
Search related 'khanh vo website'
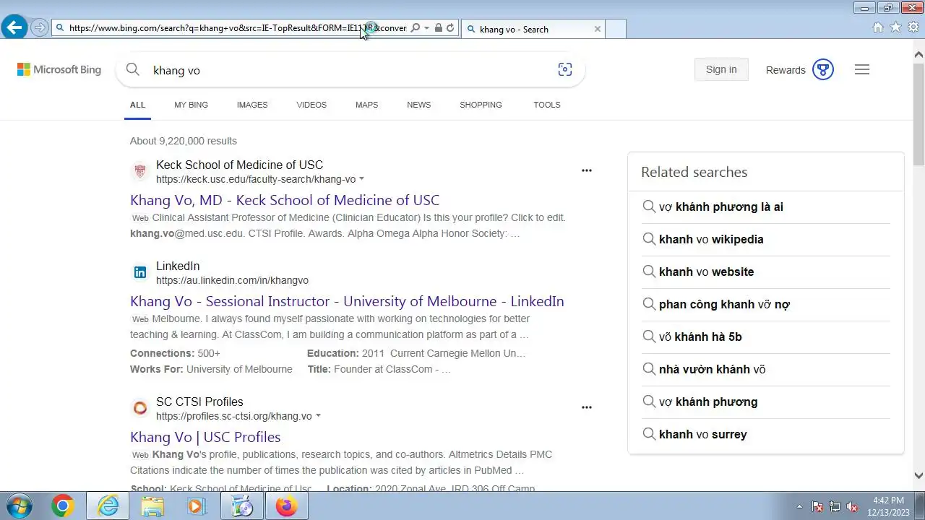(766, 272)
